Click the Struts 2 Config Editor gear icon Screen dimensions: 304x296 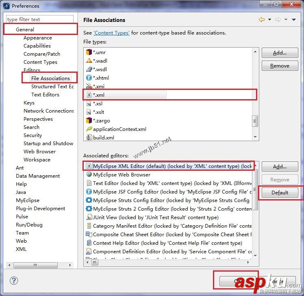click(89, 209)
